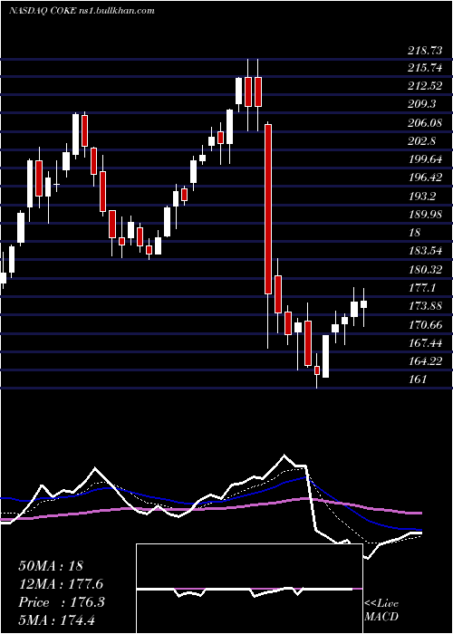Click the 'NASDAQ COKE ns1.bullkhan.com' title text
Image resolution: width=453 pixels, height=634 pixels.
pos(82,11)
